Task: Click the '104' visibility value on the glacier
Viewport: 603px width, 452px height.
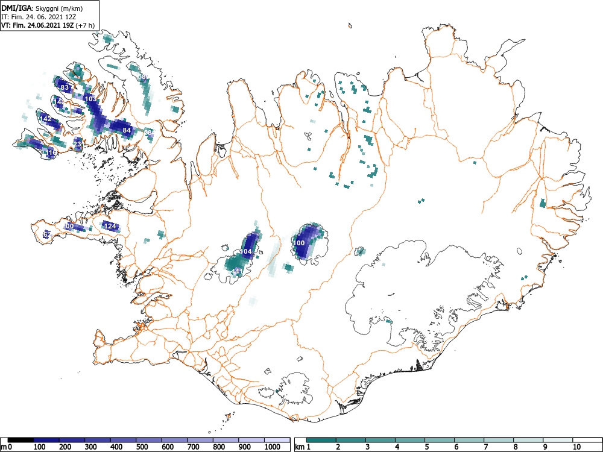Action: click(x=246, y=251)
